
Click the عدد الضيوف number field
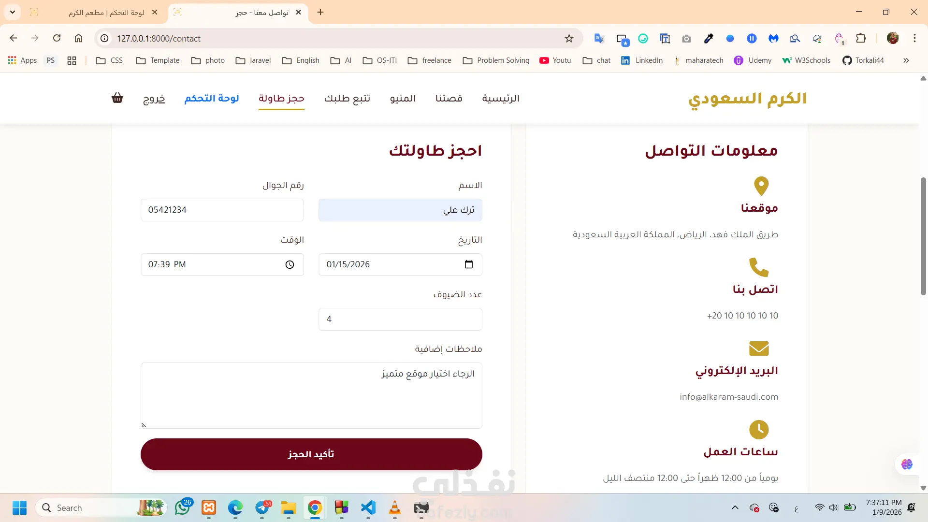(400, 319)
